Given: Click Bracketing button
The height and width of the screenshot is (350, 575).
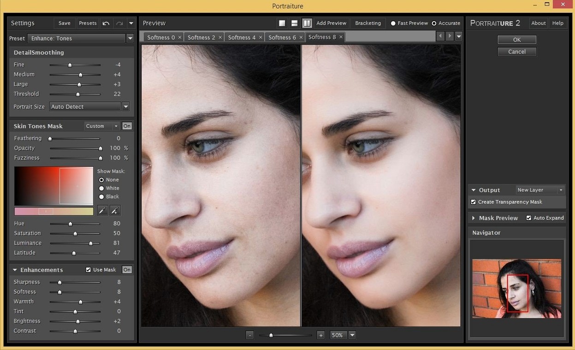Looking at the screenshot, I should pos(368,23).
